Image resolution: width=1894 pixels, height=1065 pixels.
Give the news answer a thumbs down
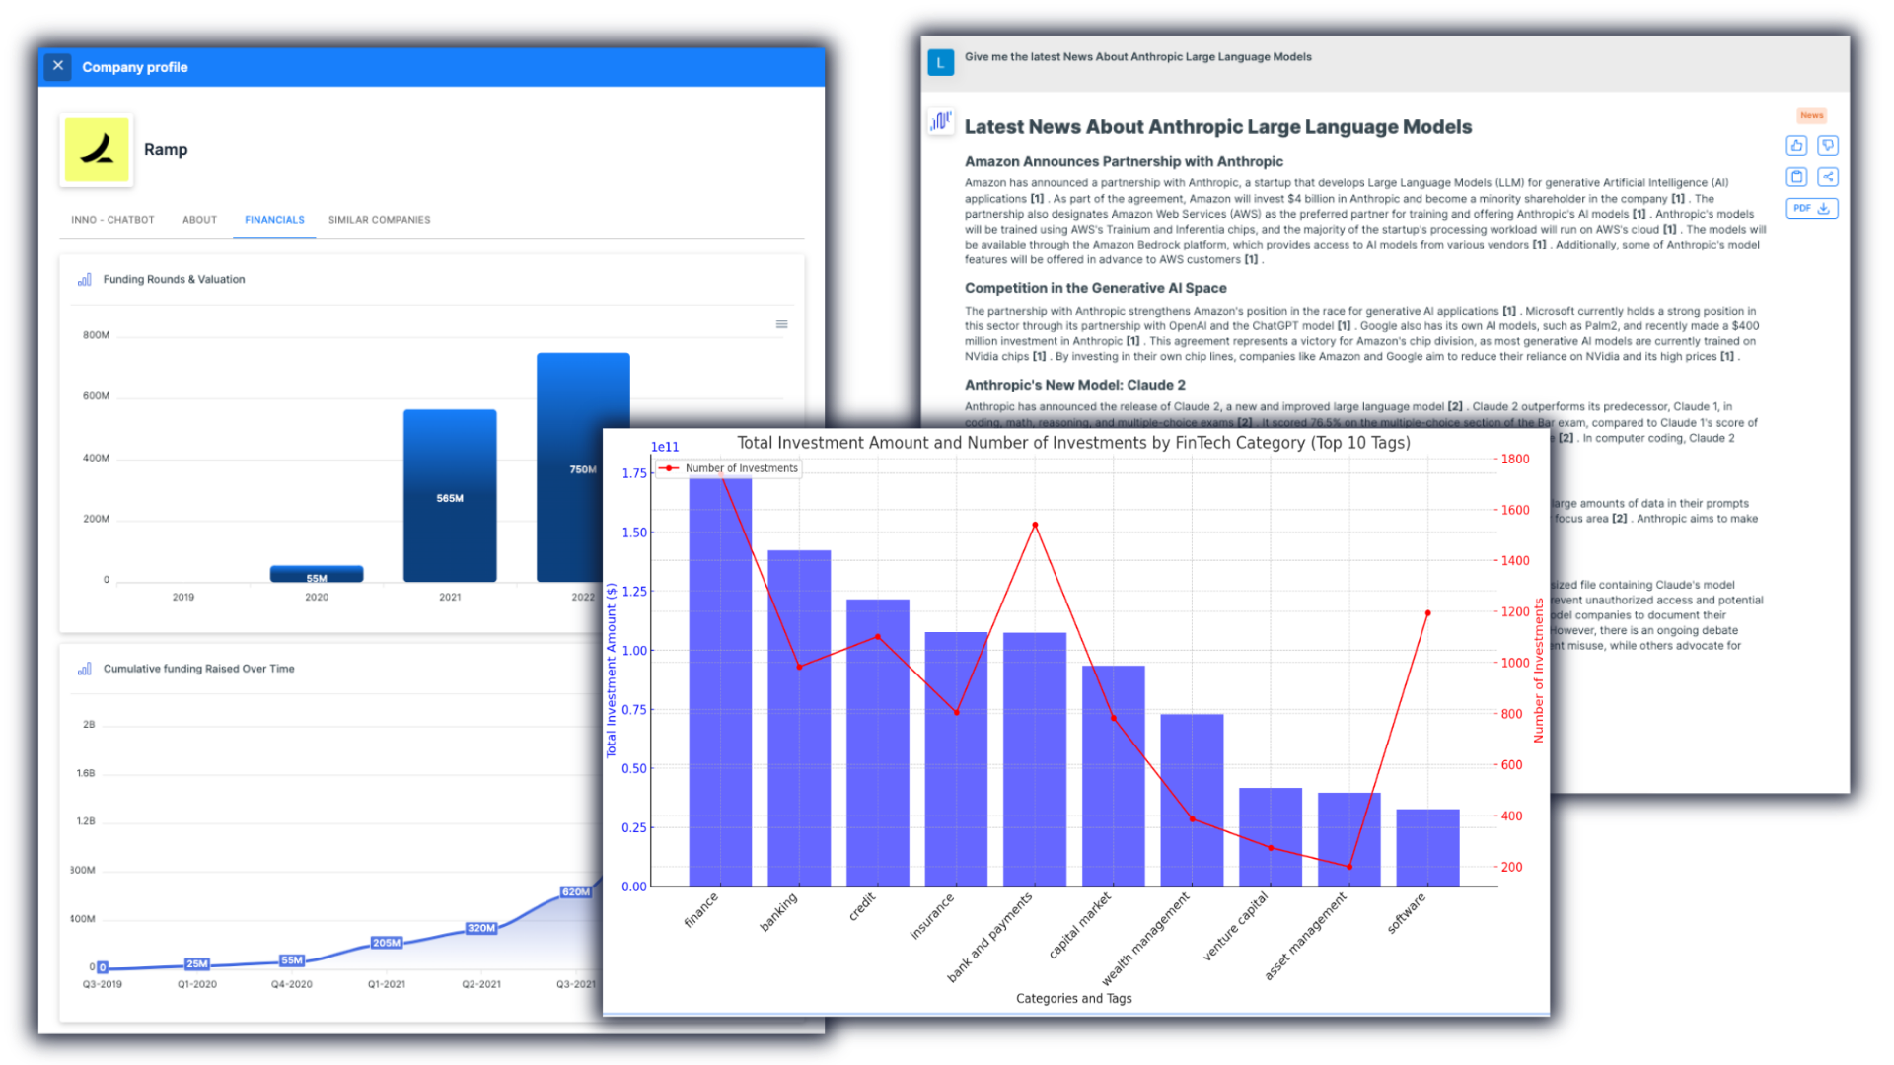click(1828, 146)
